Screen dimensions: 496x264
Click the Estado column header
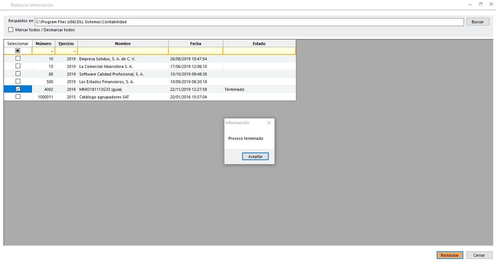coord(259,44)
